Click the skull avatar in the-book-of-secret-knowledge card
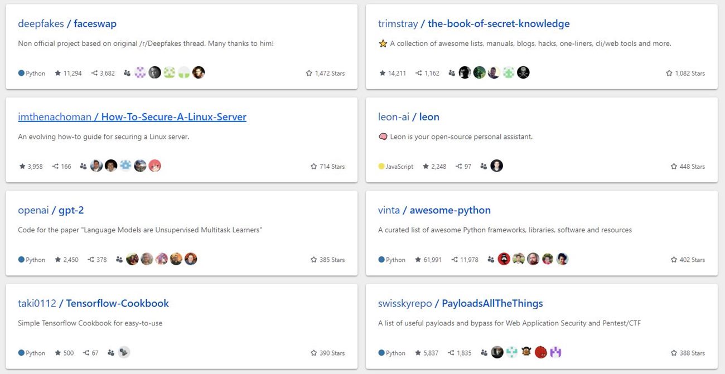 523,72
